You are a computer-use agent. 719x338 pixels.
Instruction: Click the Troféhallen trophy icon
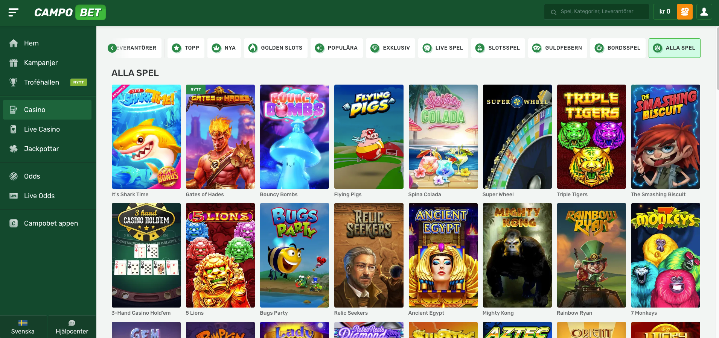[14, 82]
